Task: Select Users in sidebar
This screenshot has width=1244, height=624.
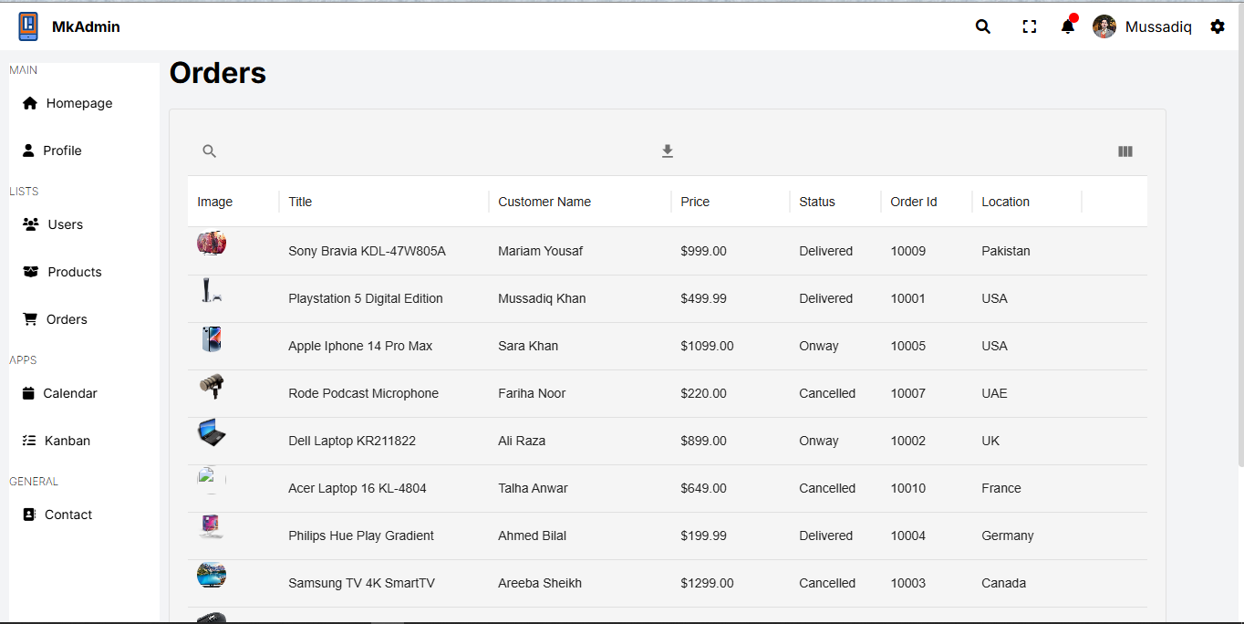Action: point(65,224)
